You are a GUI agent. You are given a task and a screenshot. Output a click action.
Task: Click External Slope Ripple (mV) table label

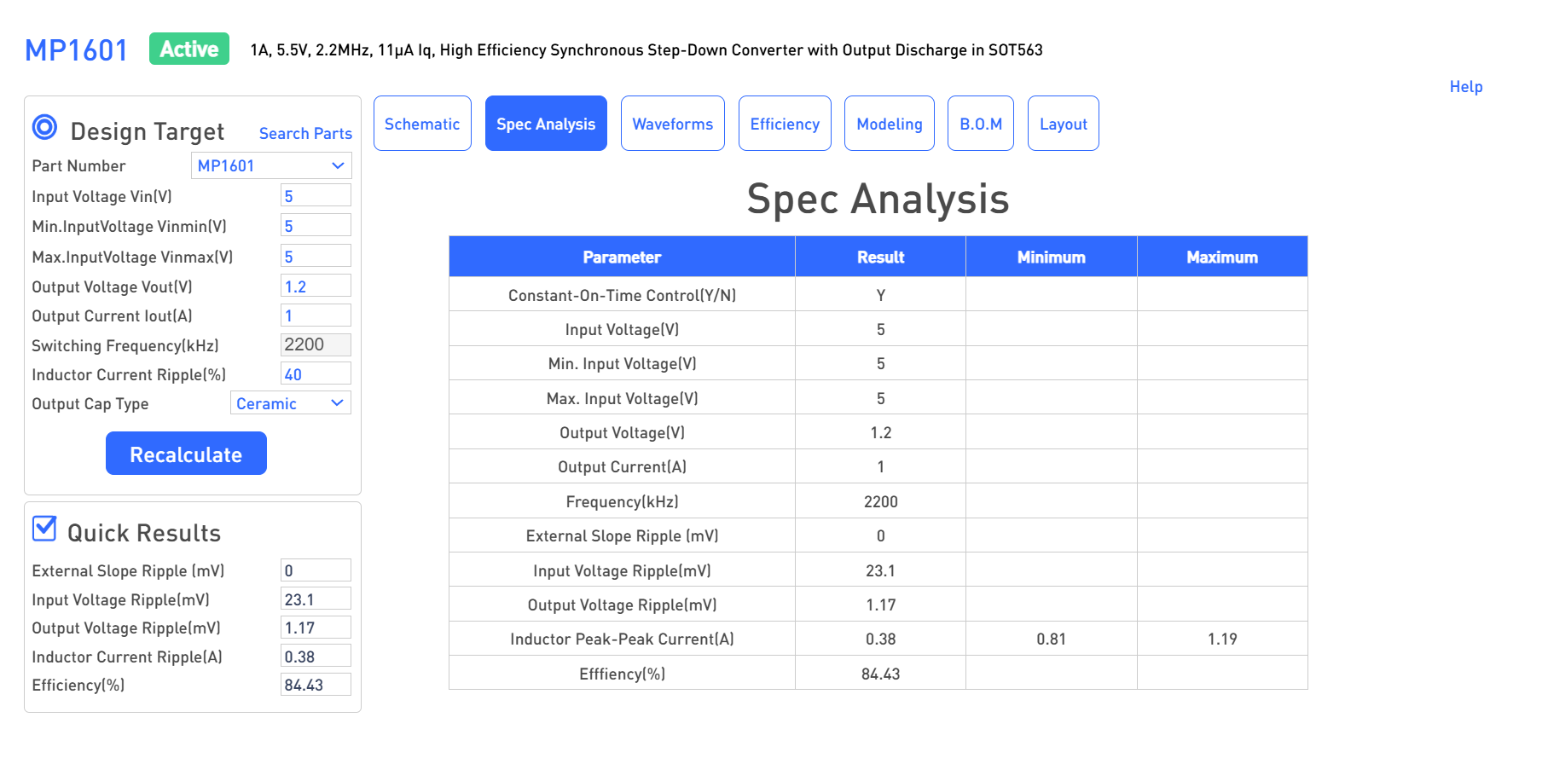pyautogui.click(x=622, y=535)
